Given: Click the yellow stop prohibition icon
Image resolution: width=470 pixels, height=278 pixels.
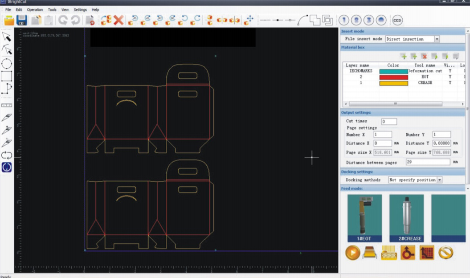Looking at the screenshot, I should click(x=445, y=253).
